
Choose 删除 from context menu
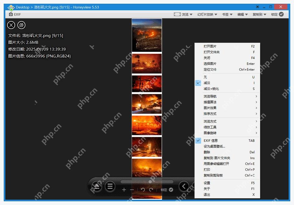click(227, 152)
